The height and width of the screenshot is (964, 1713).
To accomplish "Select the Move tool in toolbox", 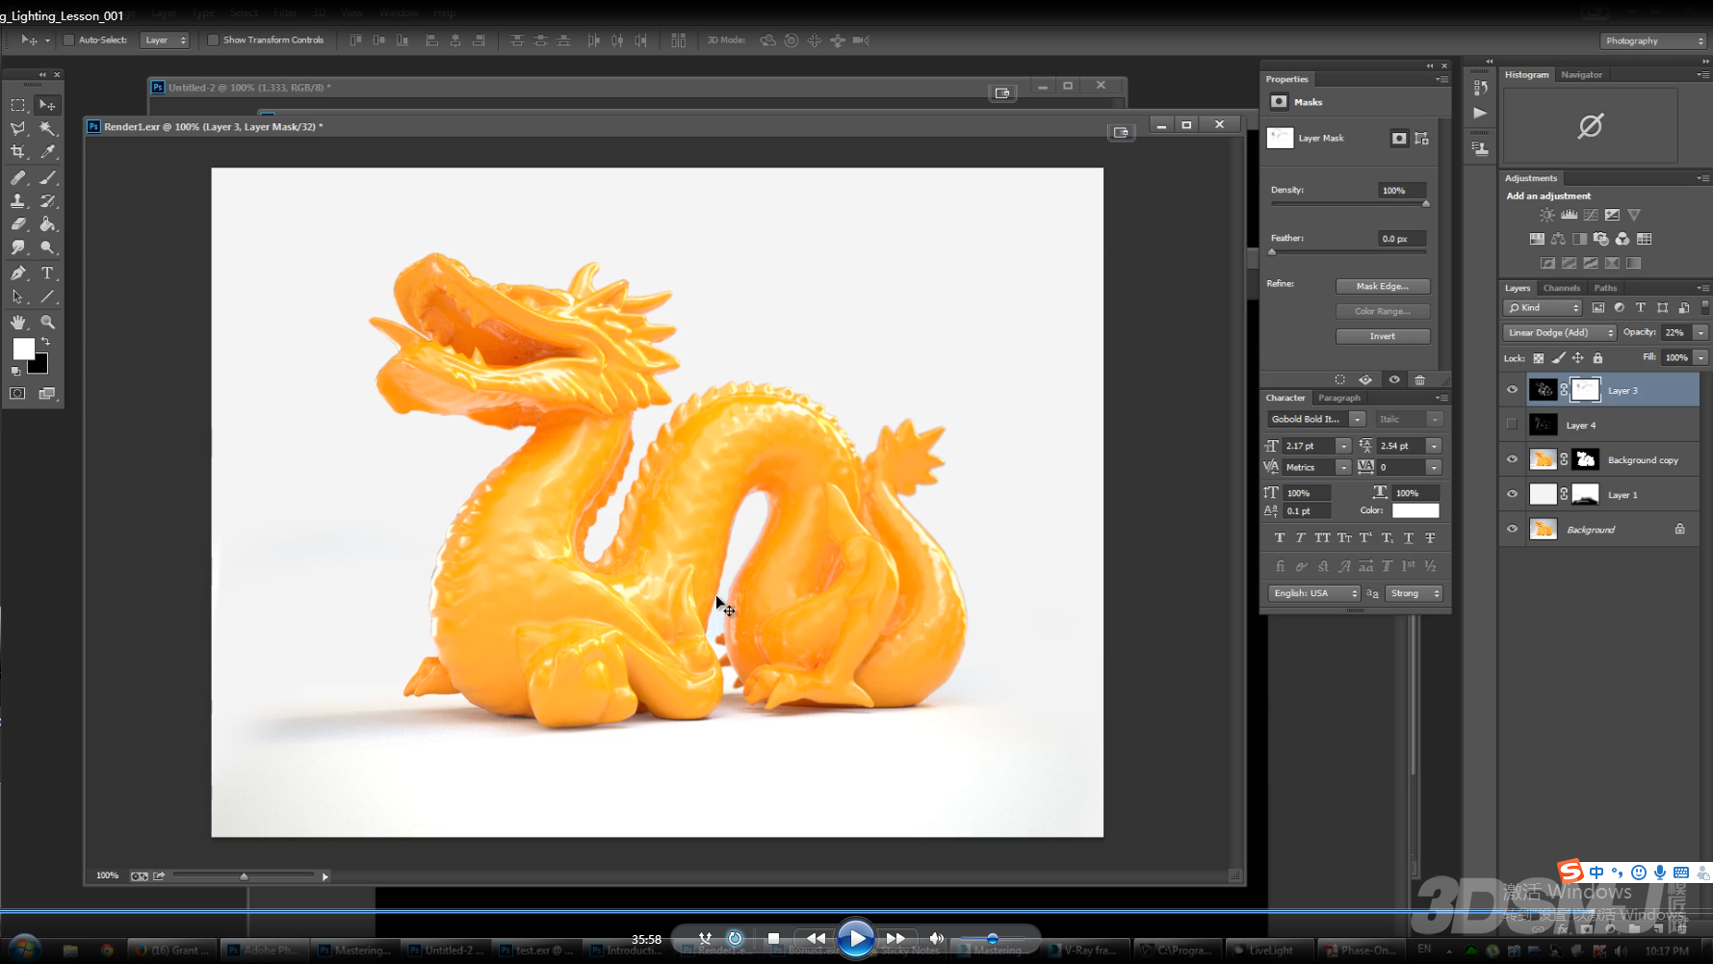I will point(47,105).
